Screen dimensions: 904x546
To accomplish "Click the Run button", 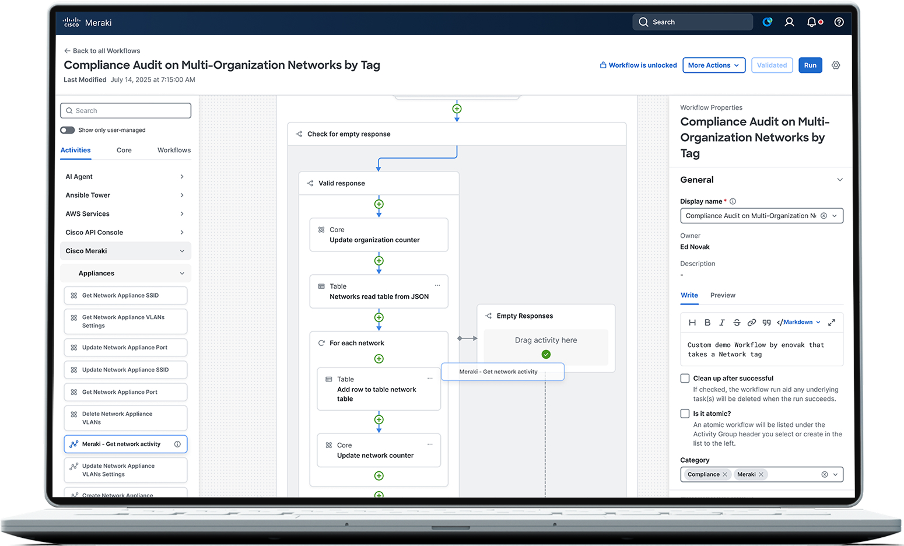I will [x=810, y=65].
